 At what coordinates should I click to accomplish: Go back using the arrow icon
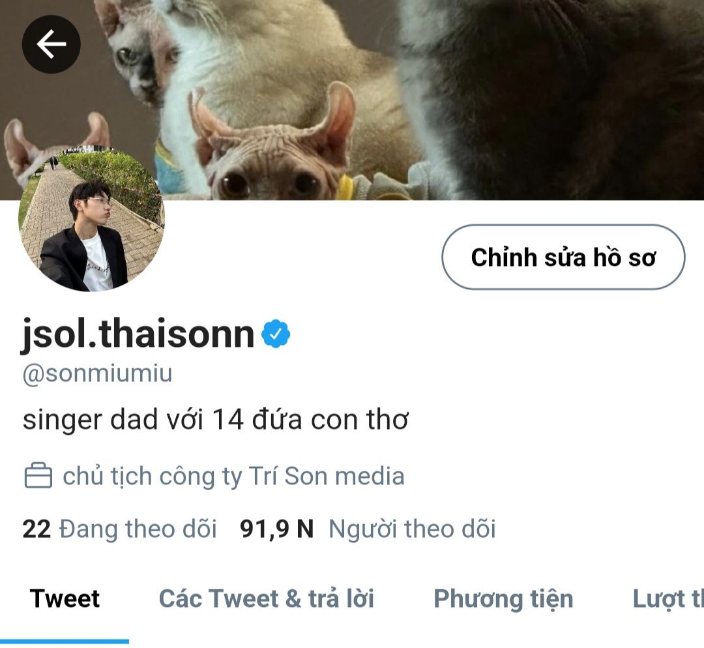[x=51, y=44]
